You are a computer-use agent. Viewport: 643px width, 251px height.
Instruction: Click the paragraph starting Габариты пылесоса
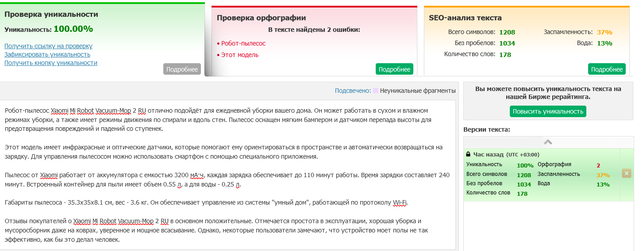[x=207, y=203]
